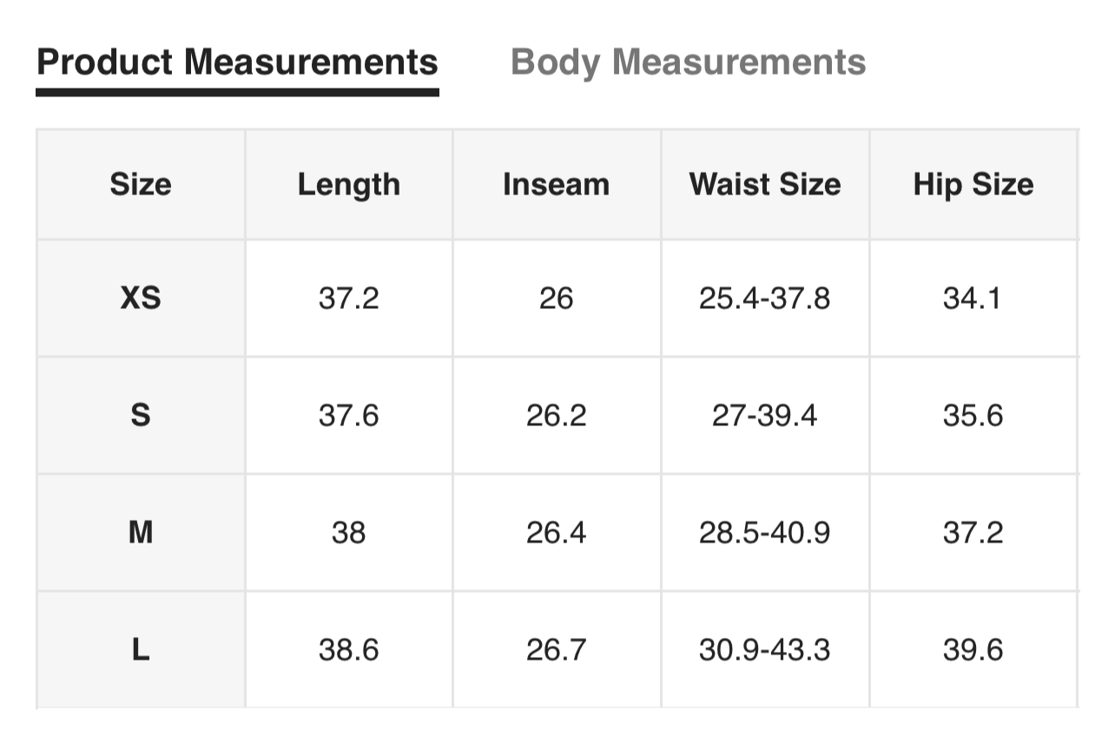Click M length value 38
Viewport: 1115px width, 743px height.
[348, 532]
